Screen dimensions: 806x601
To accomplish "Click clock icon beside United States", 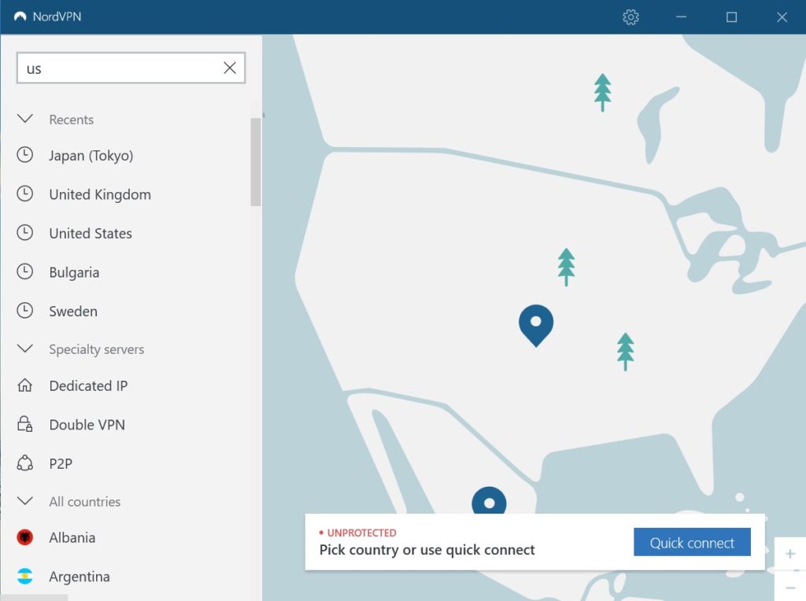I will [x=24, y=233].
